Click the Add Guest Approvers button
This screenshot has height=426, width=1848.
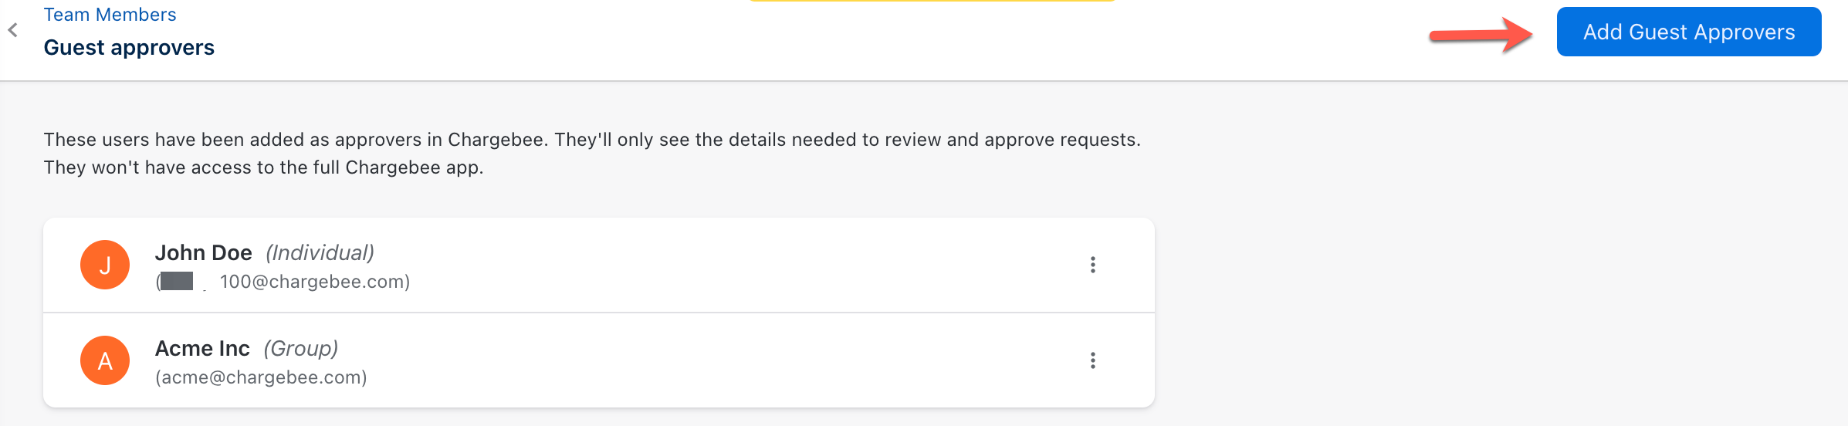1688,32
